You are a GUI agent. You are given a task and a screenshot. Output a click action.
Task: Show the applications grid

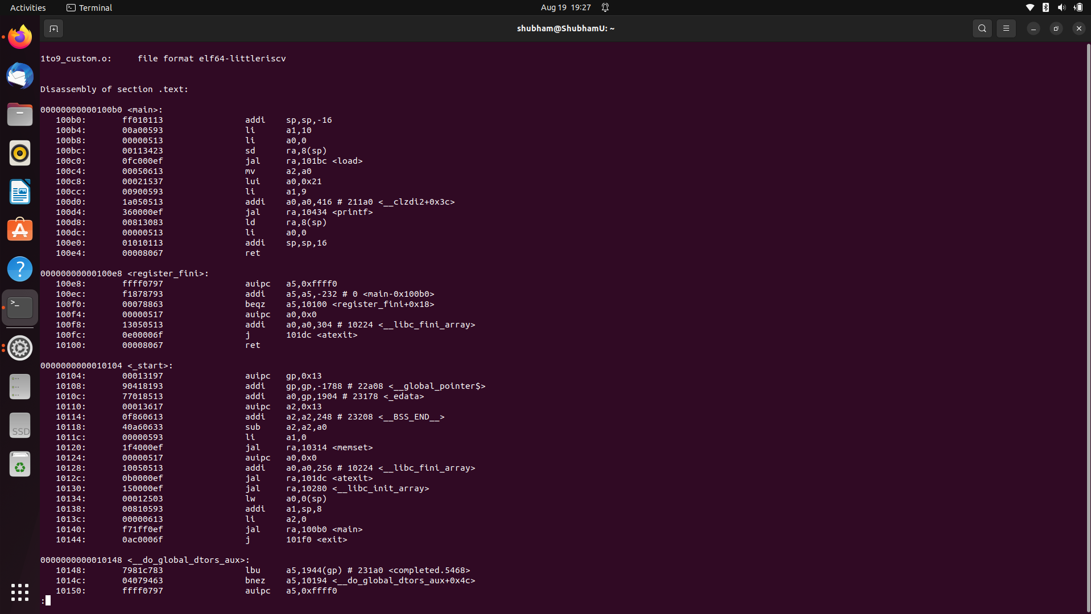tap(19, 592)
